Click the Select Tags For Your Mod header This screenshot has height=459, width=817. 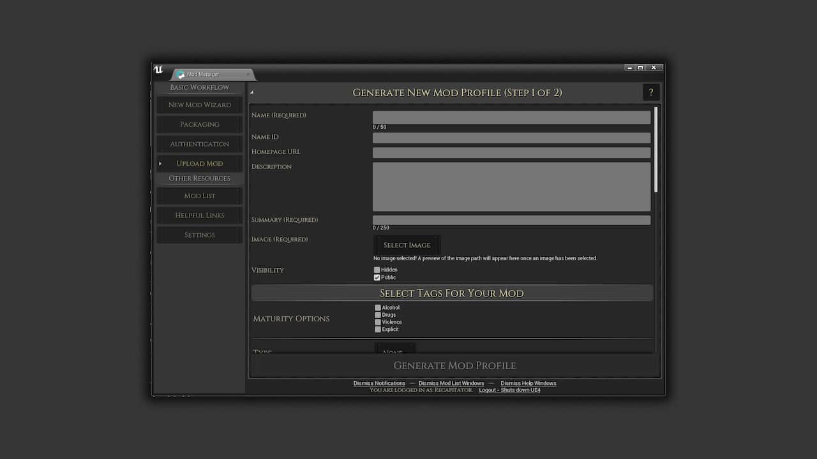pos(452,293)
